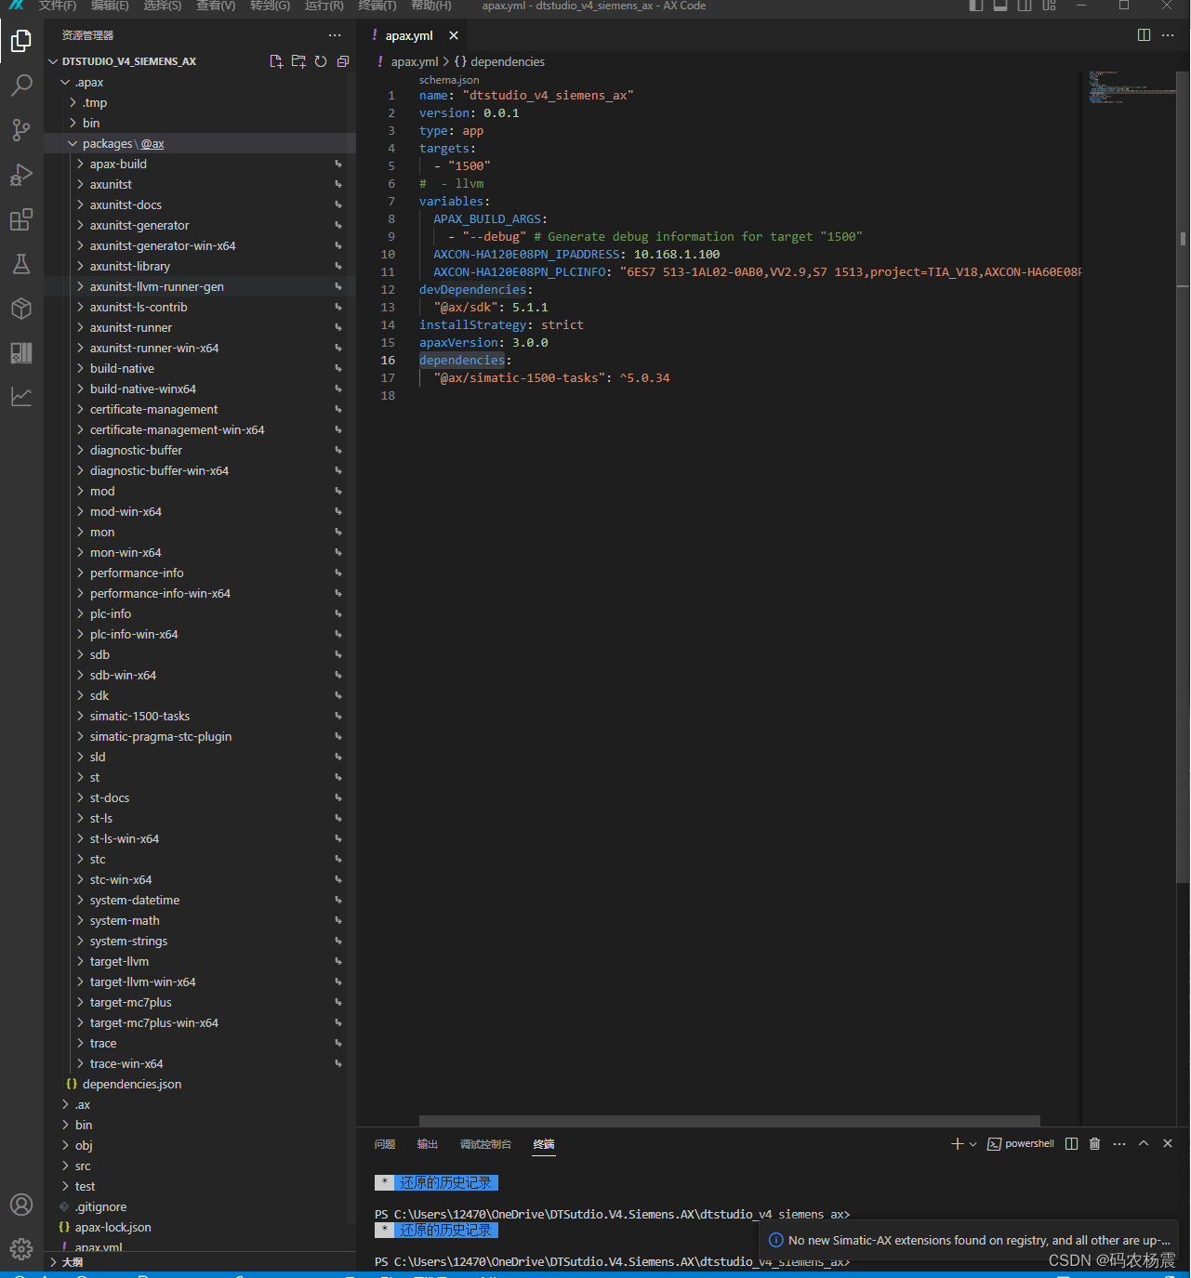Split the editor to the right
Screen dimensions: 1191x1278
[1144, 35]
